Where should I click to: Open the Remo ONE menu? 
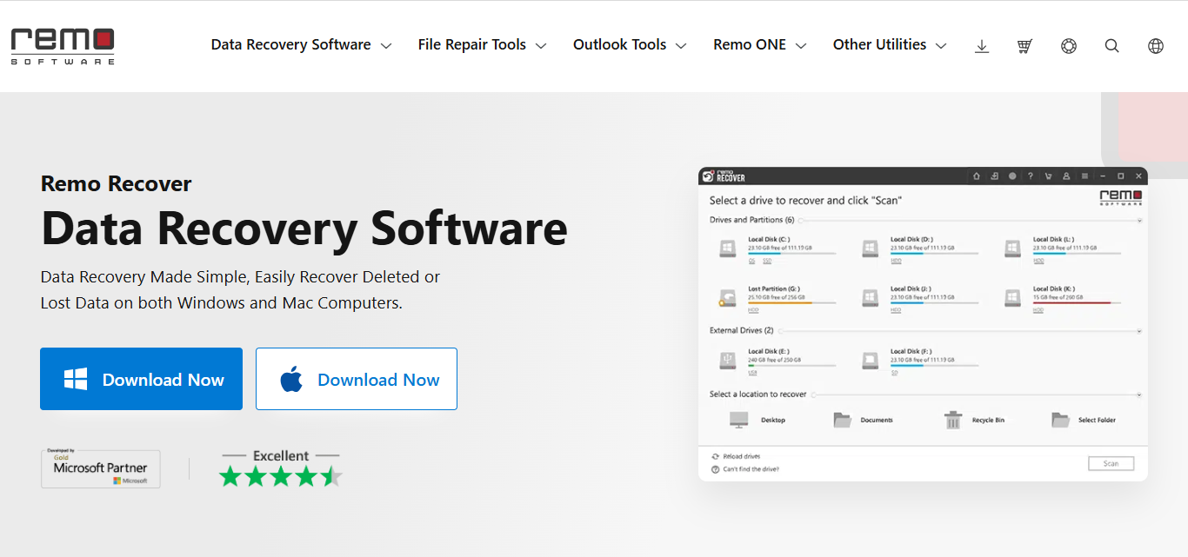point(759,45)
